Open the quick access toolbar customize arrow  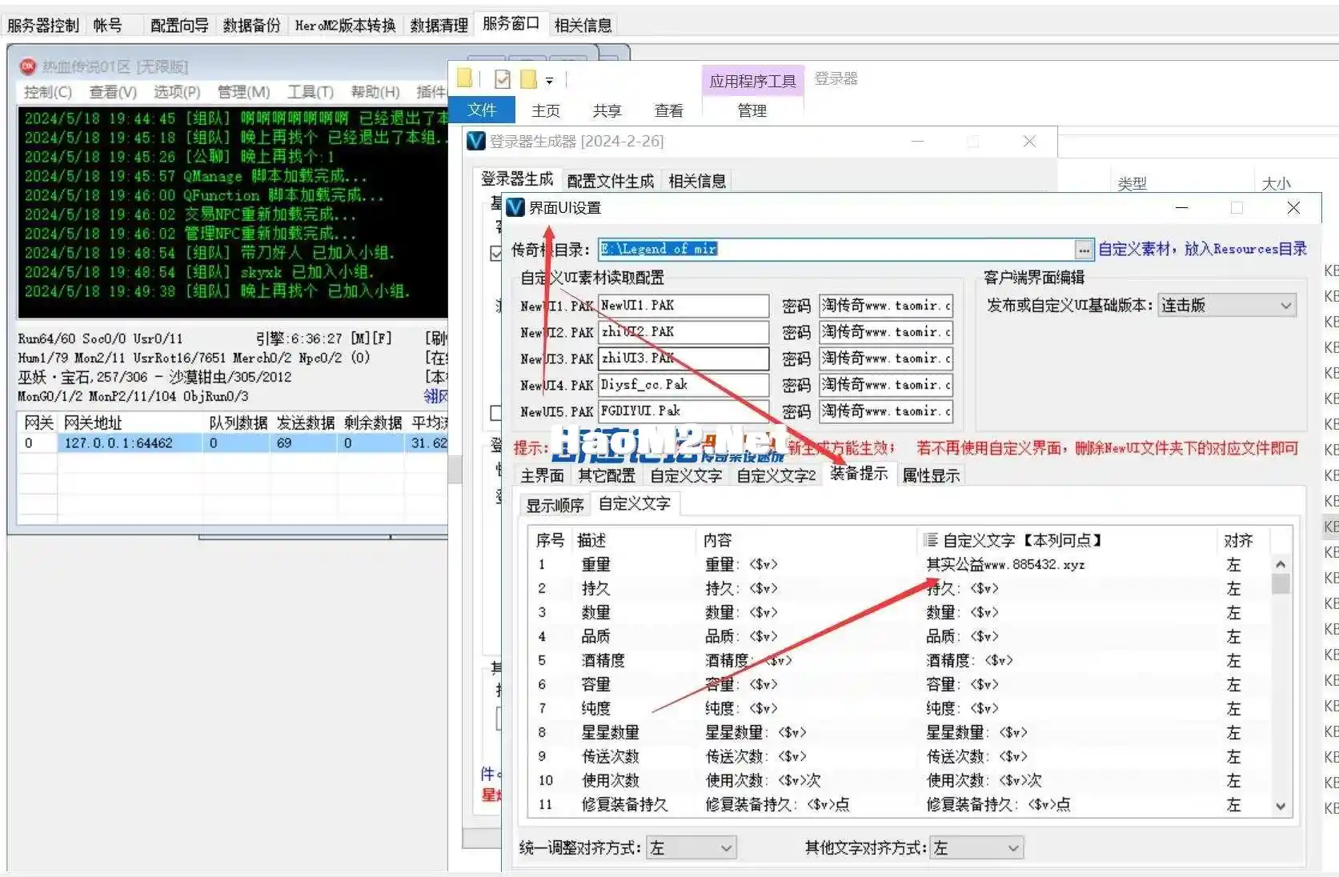(549, 80)
